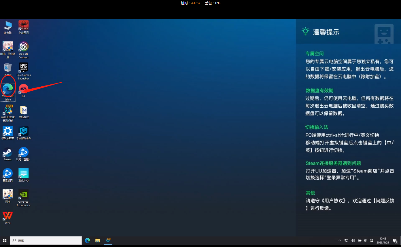Launch 原神 from the desktop
Screen dimensions: 401x247
(x=7, y=195)
